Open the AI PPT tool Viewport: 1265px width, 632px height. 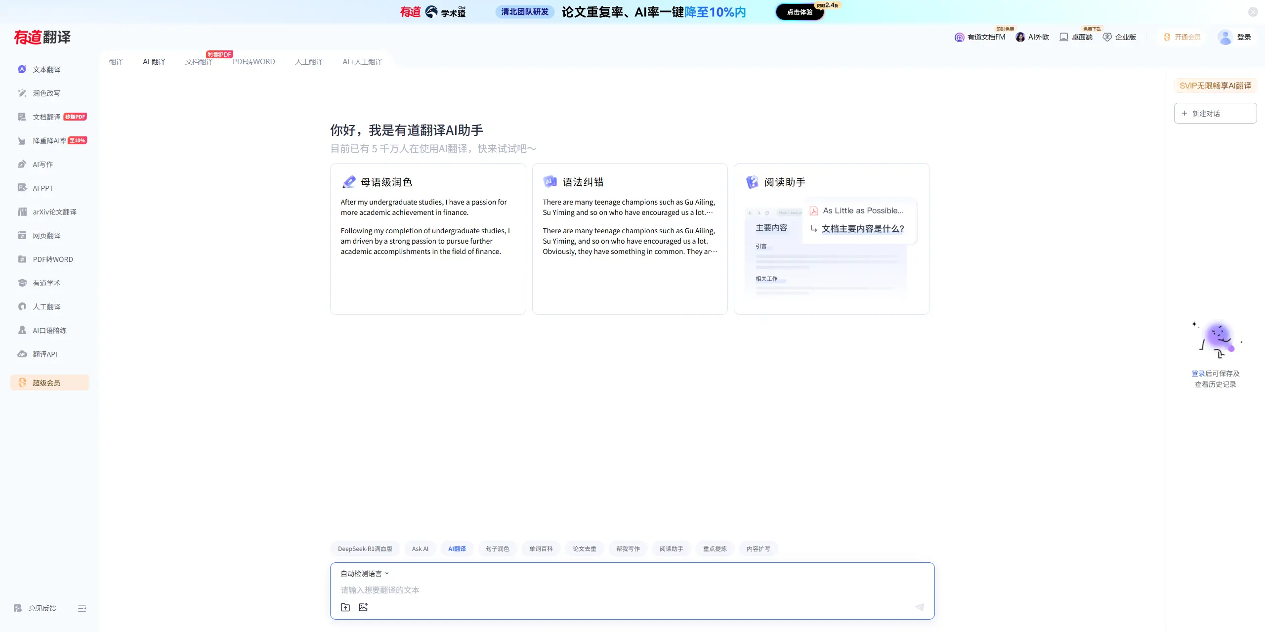click(42, 188)
